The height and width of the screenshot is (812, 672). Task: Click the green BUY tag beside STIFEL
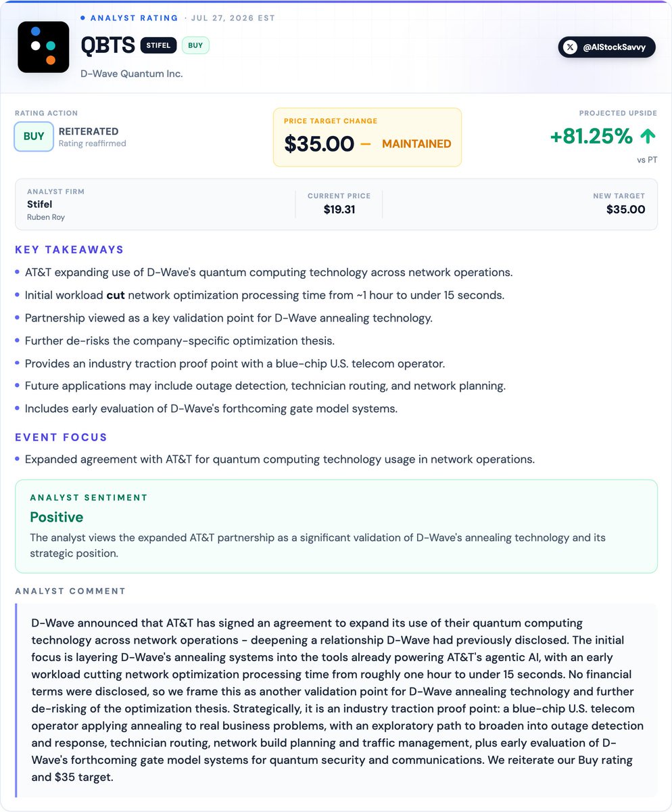(x=195, y=45)
